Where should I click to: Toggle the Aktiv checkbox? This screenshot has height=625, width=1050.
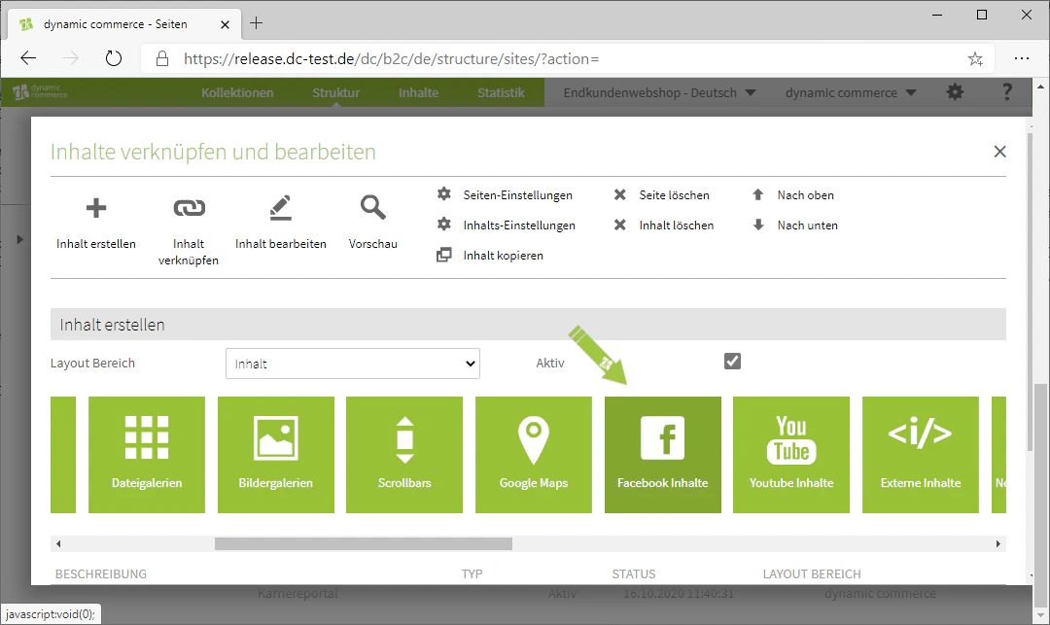[x=733, y=362]
